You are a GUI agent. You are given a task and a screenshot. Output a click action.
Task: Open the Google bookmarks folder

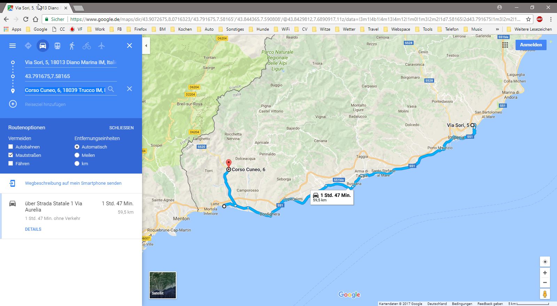click(37, 29)
